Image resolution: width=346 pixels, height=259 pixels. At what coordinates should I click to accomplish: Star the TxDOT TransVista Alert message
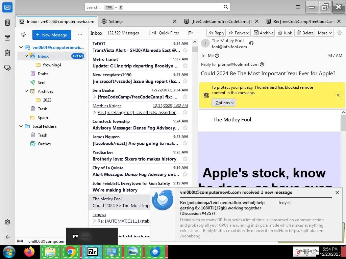point(185,50)
